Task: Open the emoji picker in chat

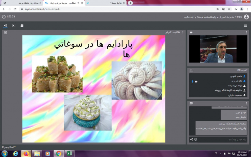Action: pyautogui.click(x=196, y=139)
